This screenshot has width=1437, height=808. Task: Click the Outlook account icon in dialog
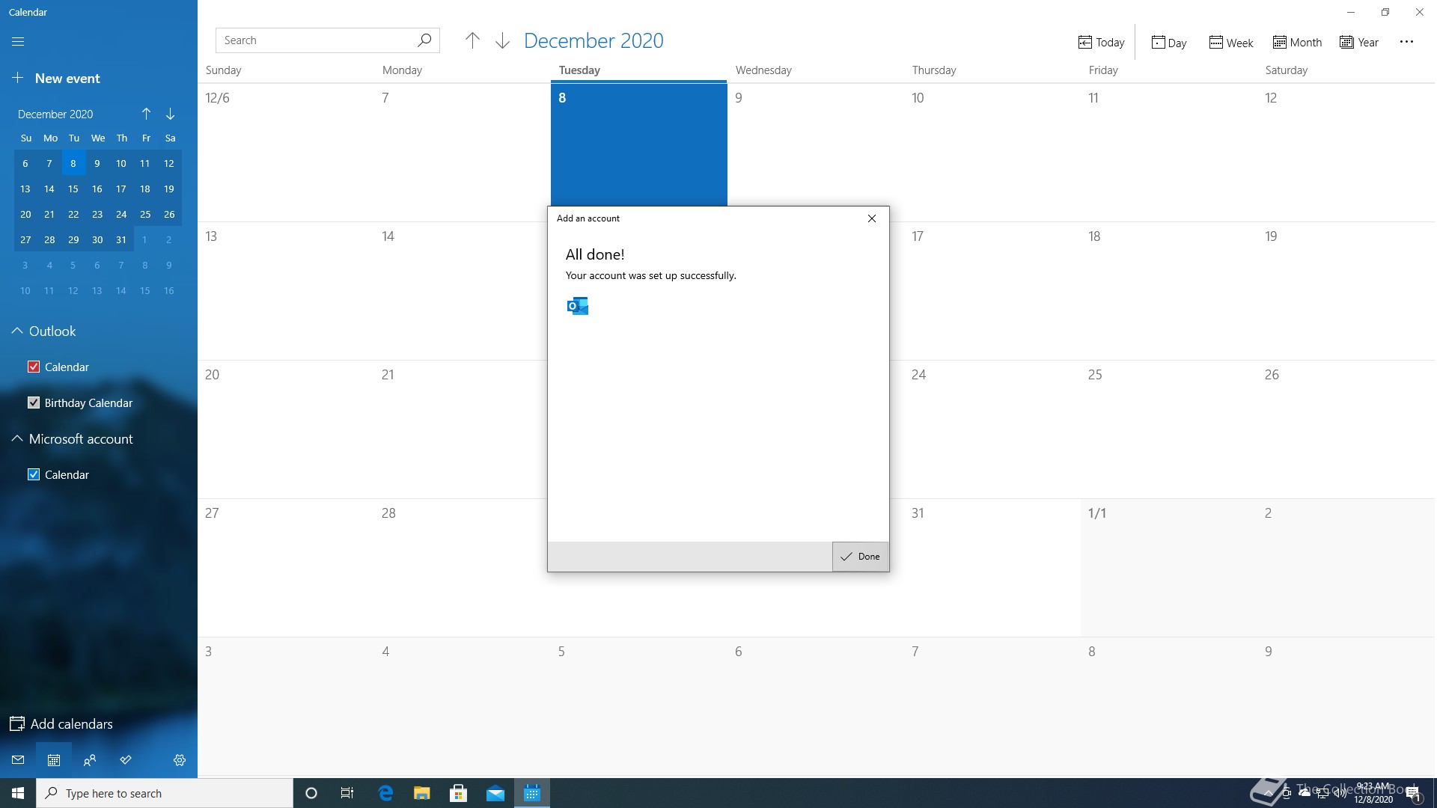[578, 306]
